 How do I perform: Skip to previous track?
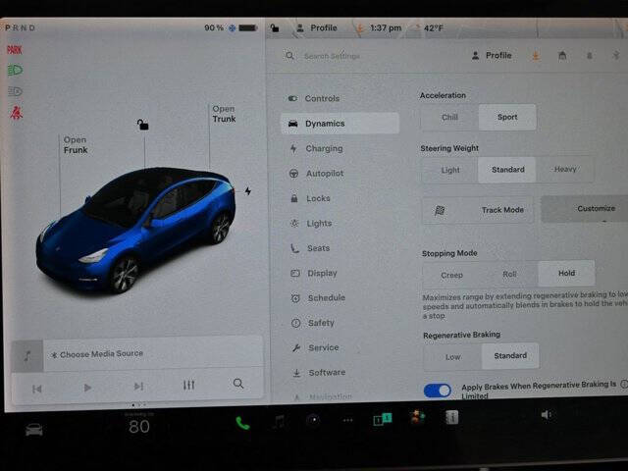37,389
